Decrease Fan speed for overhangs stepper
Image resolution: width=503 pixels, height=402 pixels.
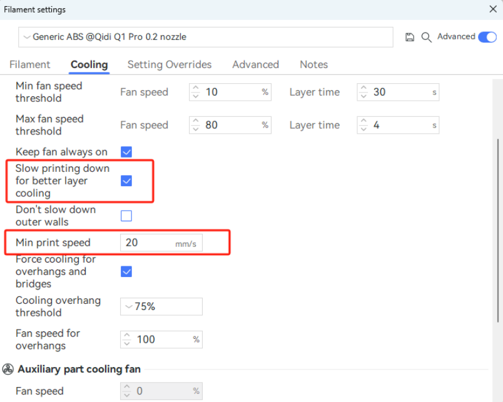[127, 343]
